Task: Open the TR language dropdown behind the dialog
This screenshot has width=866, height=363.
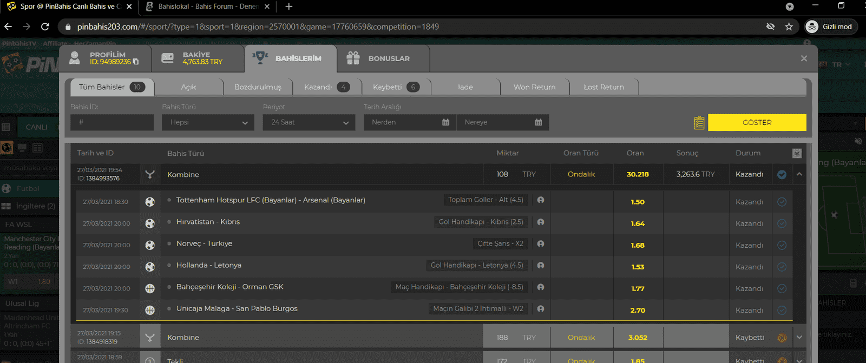Action: pyautogui.click(x=842, y=64)
